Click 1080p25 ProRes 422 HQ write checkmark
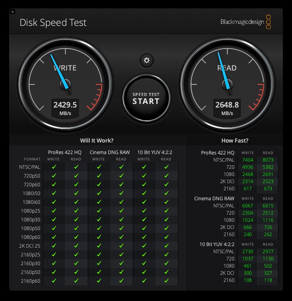This screenshot has height=301, width=292. point(54,211)
